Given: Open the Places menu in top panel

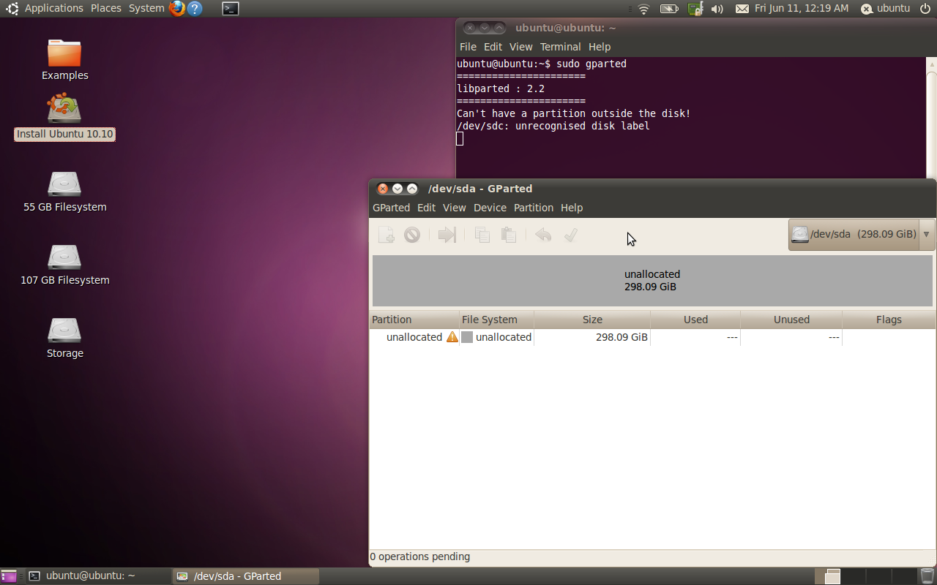Looking at the screenshot, I should pyautogui.click(x=105, y=9).
